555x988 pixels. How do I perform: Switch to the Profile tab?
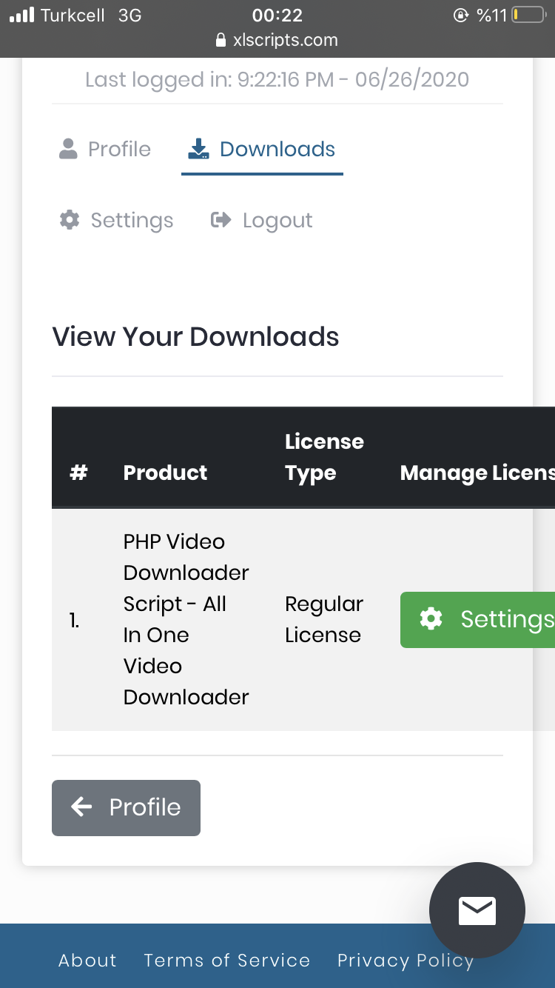point(105,149)
